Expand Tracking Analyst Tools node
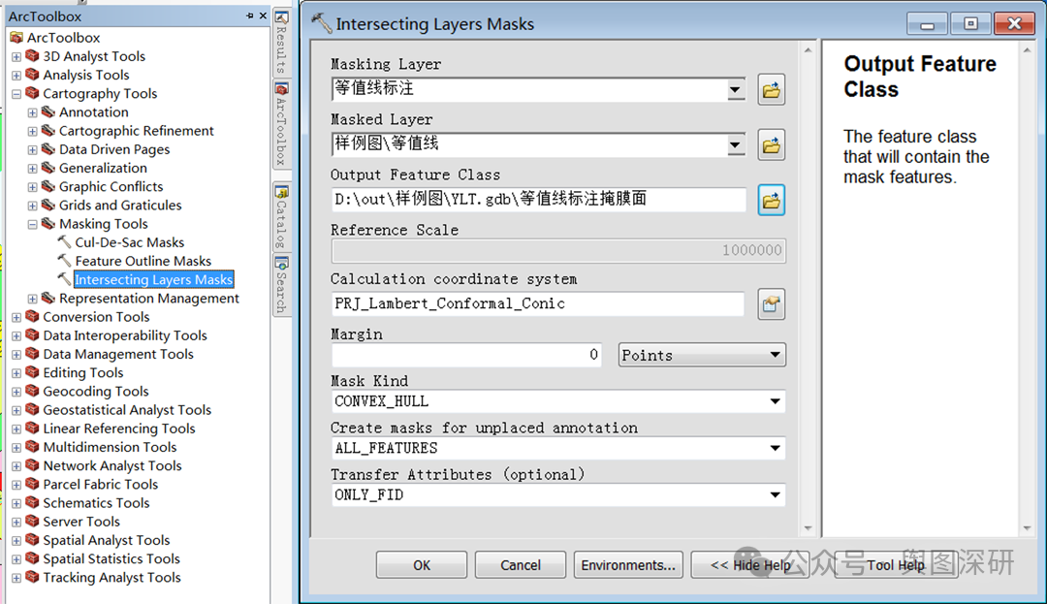Viewport: 1047px width, 604px height. click(16, 578)
